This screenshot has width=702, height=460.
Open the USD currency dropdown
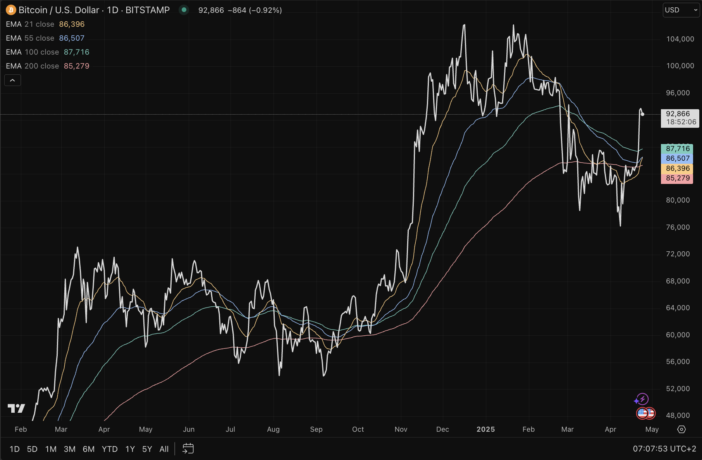(x=681, y=10)
